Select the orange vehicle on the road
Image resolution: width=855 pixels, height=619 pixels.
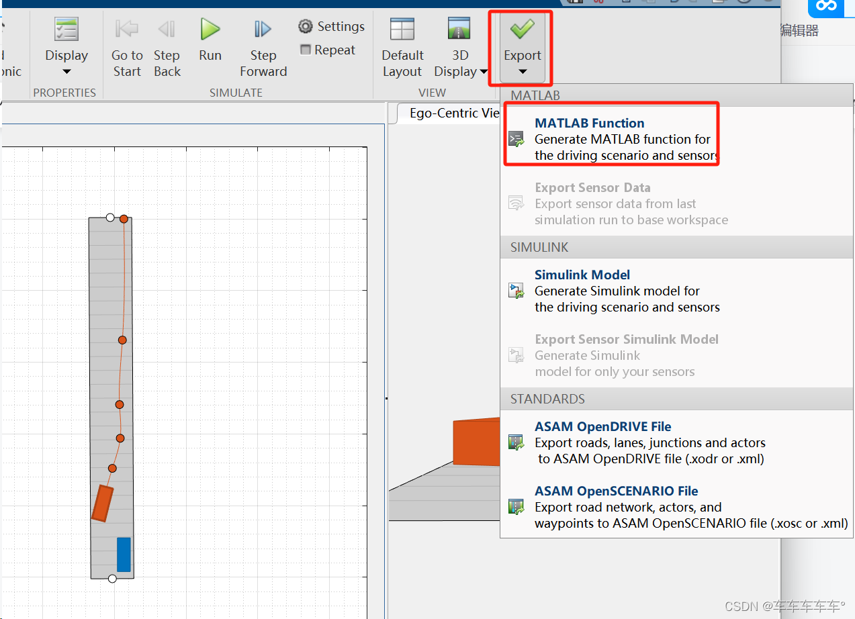click(x=103, y=503)
